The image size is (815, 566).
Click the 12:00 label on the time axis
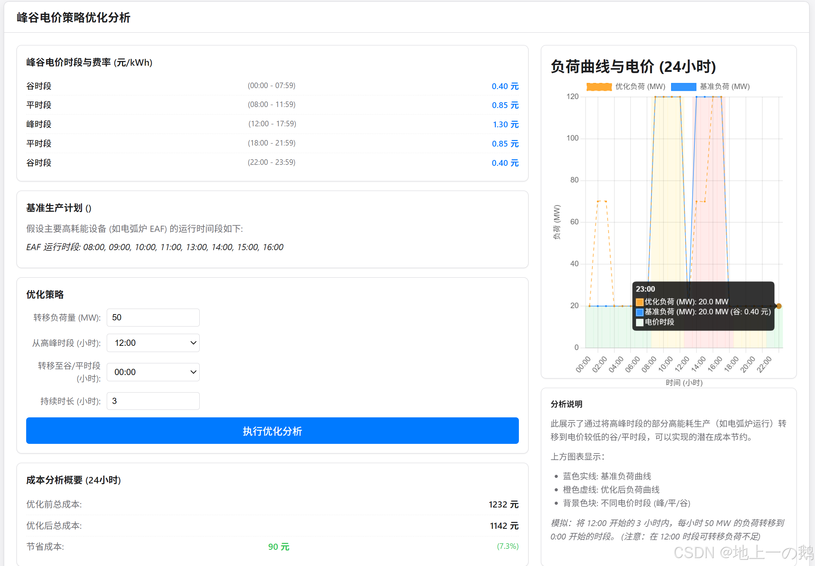(x=682, y=364)
